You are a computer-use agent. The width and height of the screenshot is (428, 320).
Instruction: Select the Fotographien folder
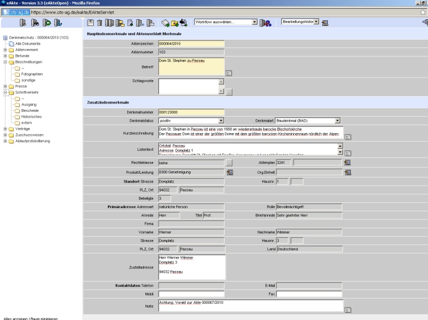32,74
